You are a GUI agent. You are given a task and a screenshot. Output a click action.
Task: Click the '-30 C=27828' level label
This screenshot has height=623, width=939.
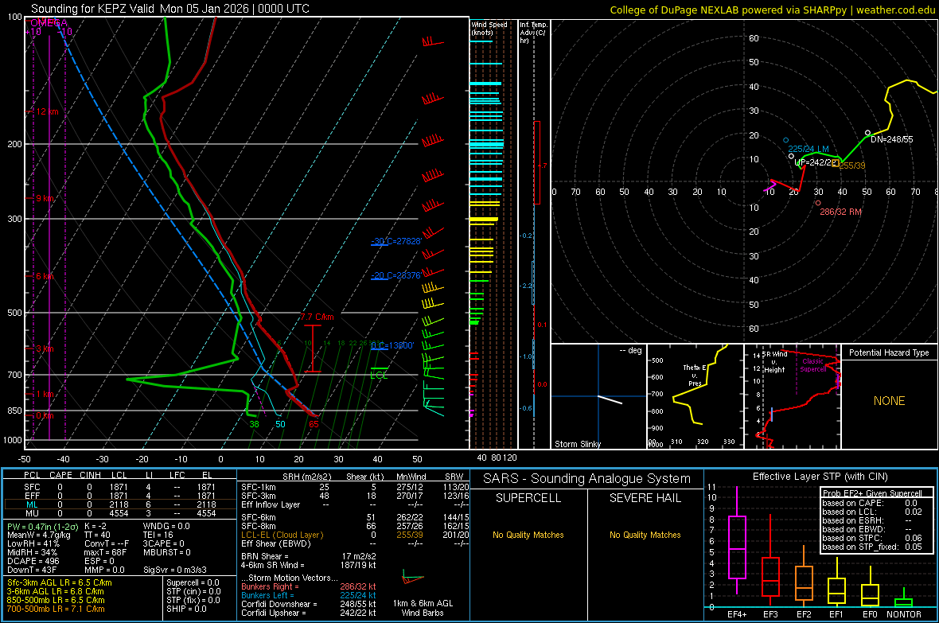[396, 241]
